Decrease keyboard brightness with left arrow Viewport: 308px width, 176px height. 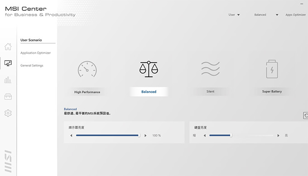[205, 136]
